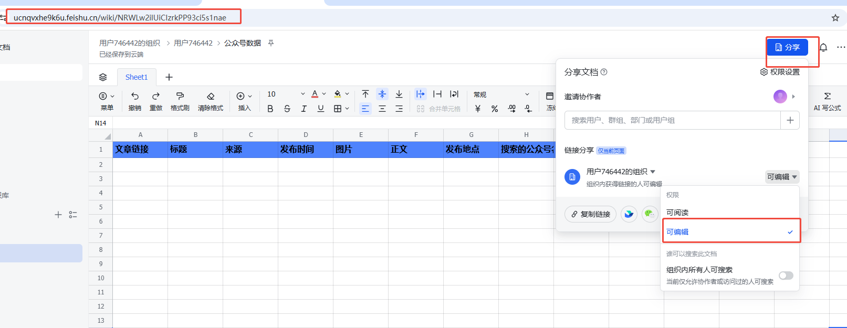Viewport: 847px width, 328px height.
Task: Open sheet layers list icon
Action: tap(103, 77)
